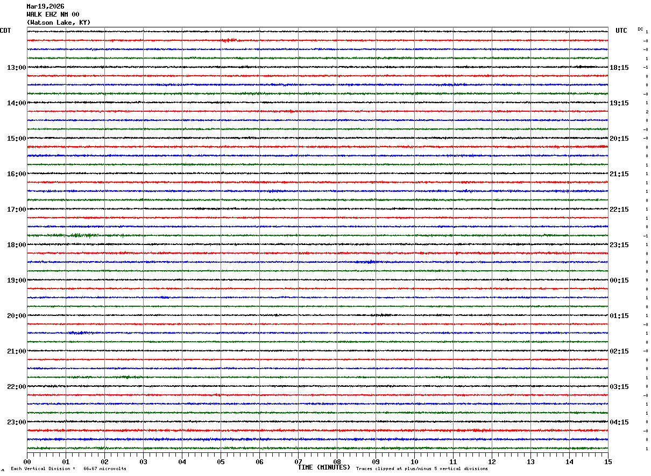This screenshot has width=651, height=476.
Task: Click the 22:15 UTC time label
Action: [619, 210]
